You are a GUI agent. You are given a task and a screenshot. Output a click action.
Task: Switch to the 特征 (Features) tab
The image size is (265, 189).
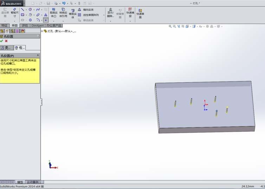[x=5, y=26]
